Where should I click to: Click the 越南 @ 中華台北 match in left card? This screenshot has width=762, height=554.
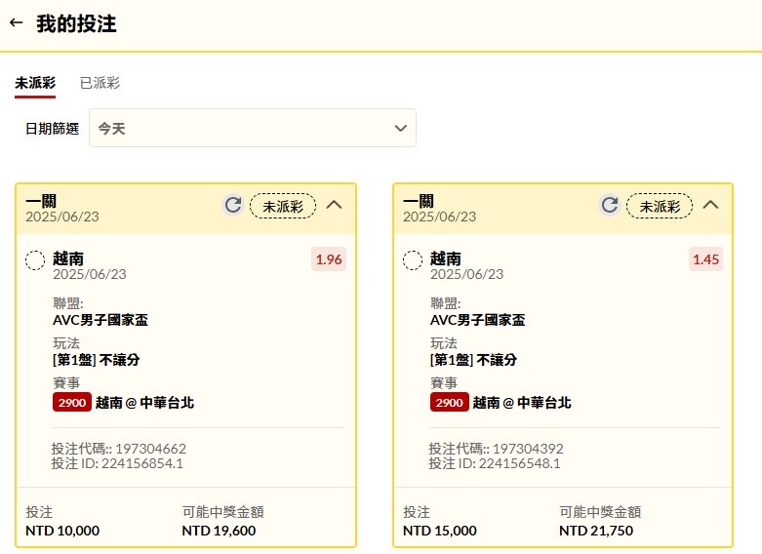pyautogui.click(x=144, y=403)
